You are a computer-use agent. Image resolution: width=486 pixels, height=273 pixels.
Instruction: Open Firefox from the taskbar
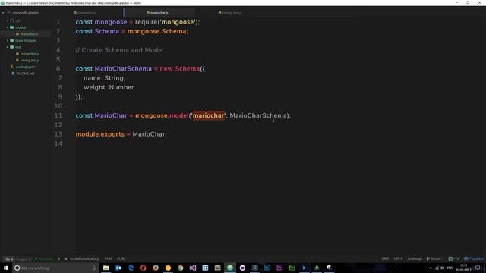pyautogui.click(x=156, y=268)
